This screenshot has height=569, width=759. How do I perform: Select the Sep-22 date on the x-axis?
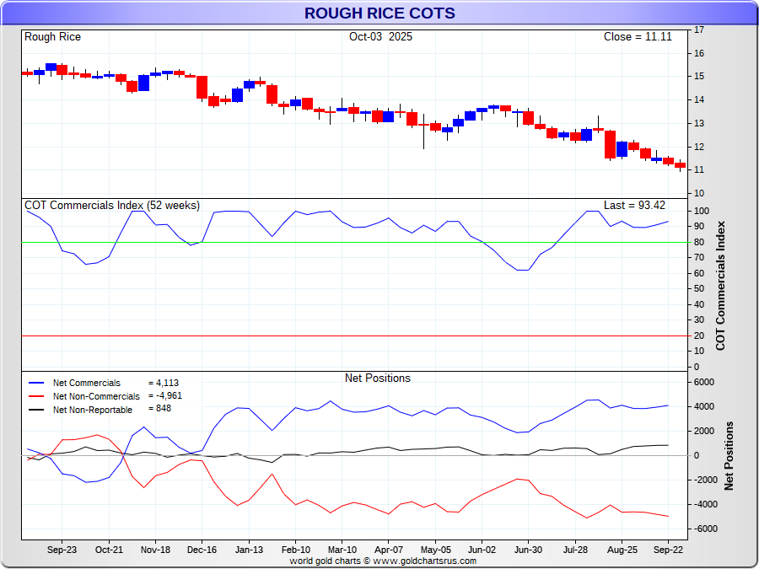tap(668, 549)
